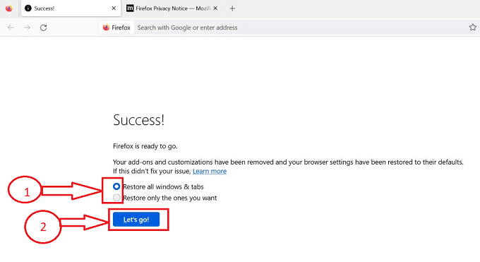Close the Firefox Privacy Notice tab

point(215,8)
